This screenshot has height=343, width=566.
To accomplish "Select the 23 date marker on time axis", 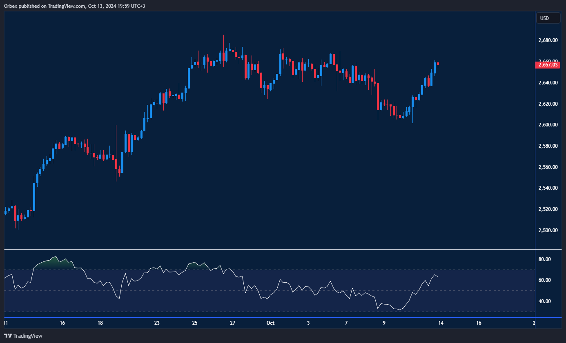I will pos(157,323).
